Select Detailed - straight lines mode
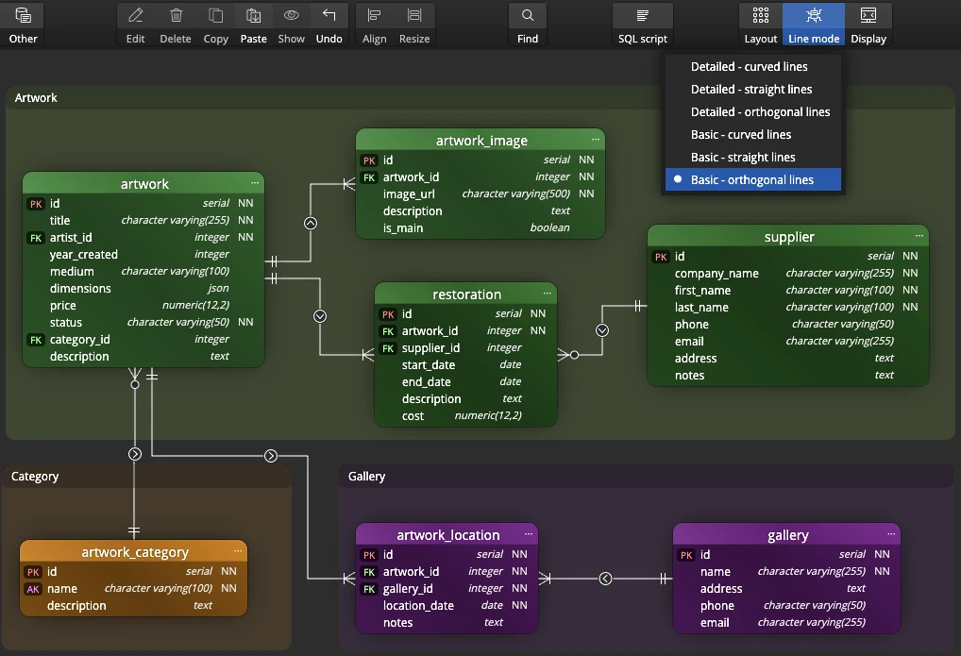 coord(753,90)
